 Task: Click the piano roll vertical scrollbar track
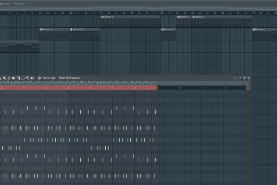248,137
